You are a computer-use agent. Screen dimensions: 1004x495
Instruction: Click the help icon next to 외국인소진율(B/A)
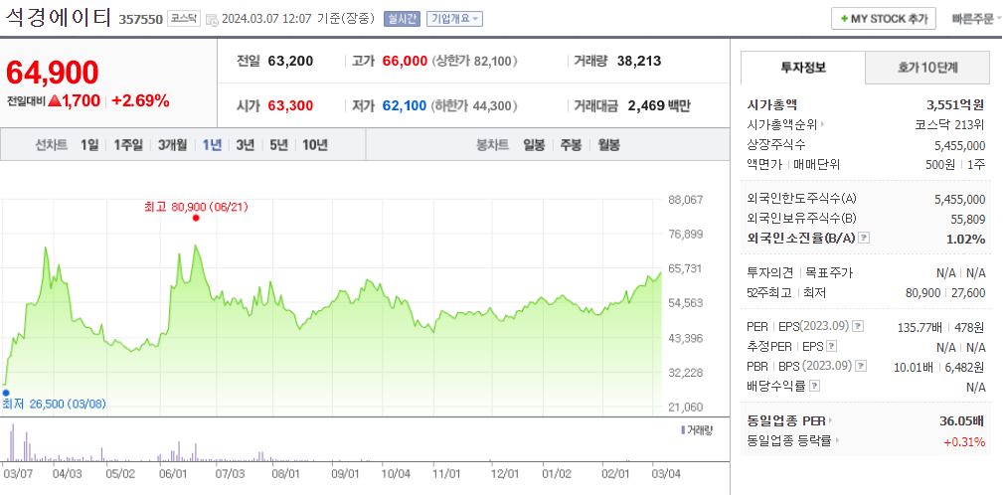[x=864, y=239]
